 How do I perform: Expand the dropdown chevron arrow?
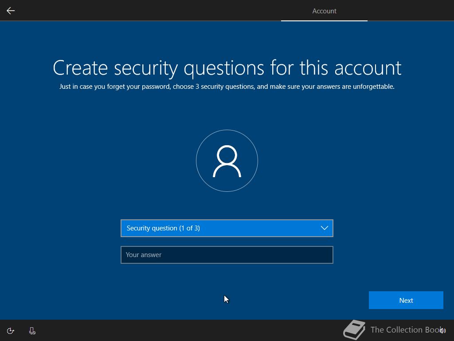pyautogui.click(x=324, y=228)
